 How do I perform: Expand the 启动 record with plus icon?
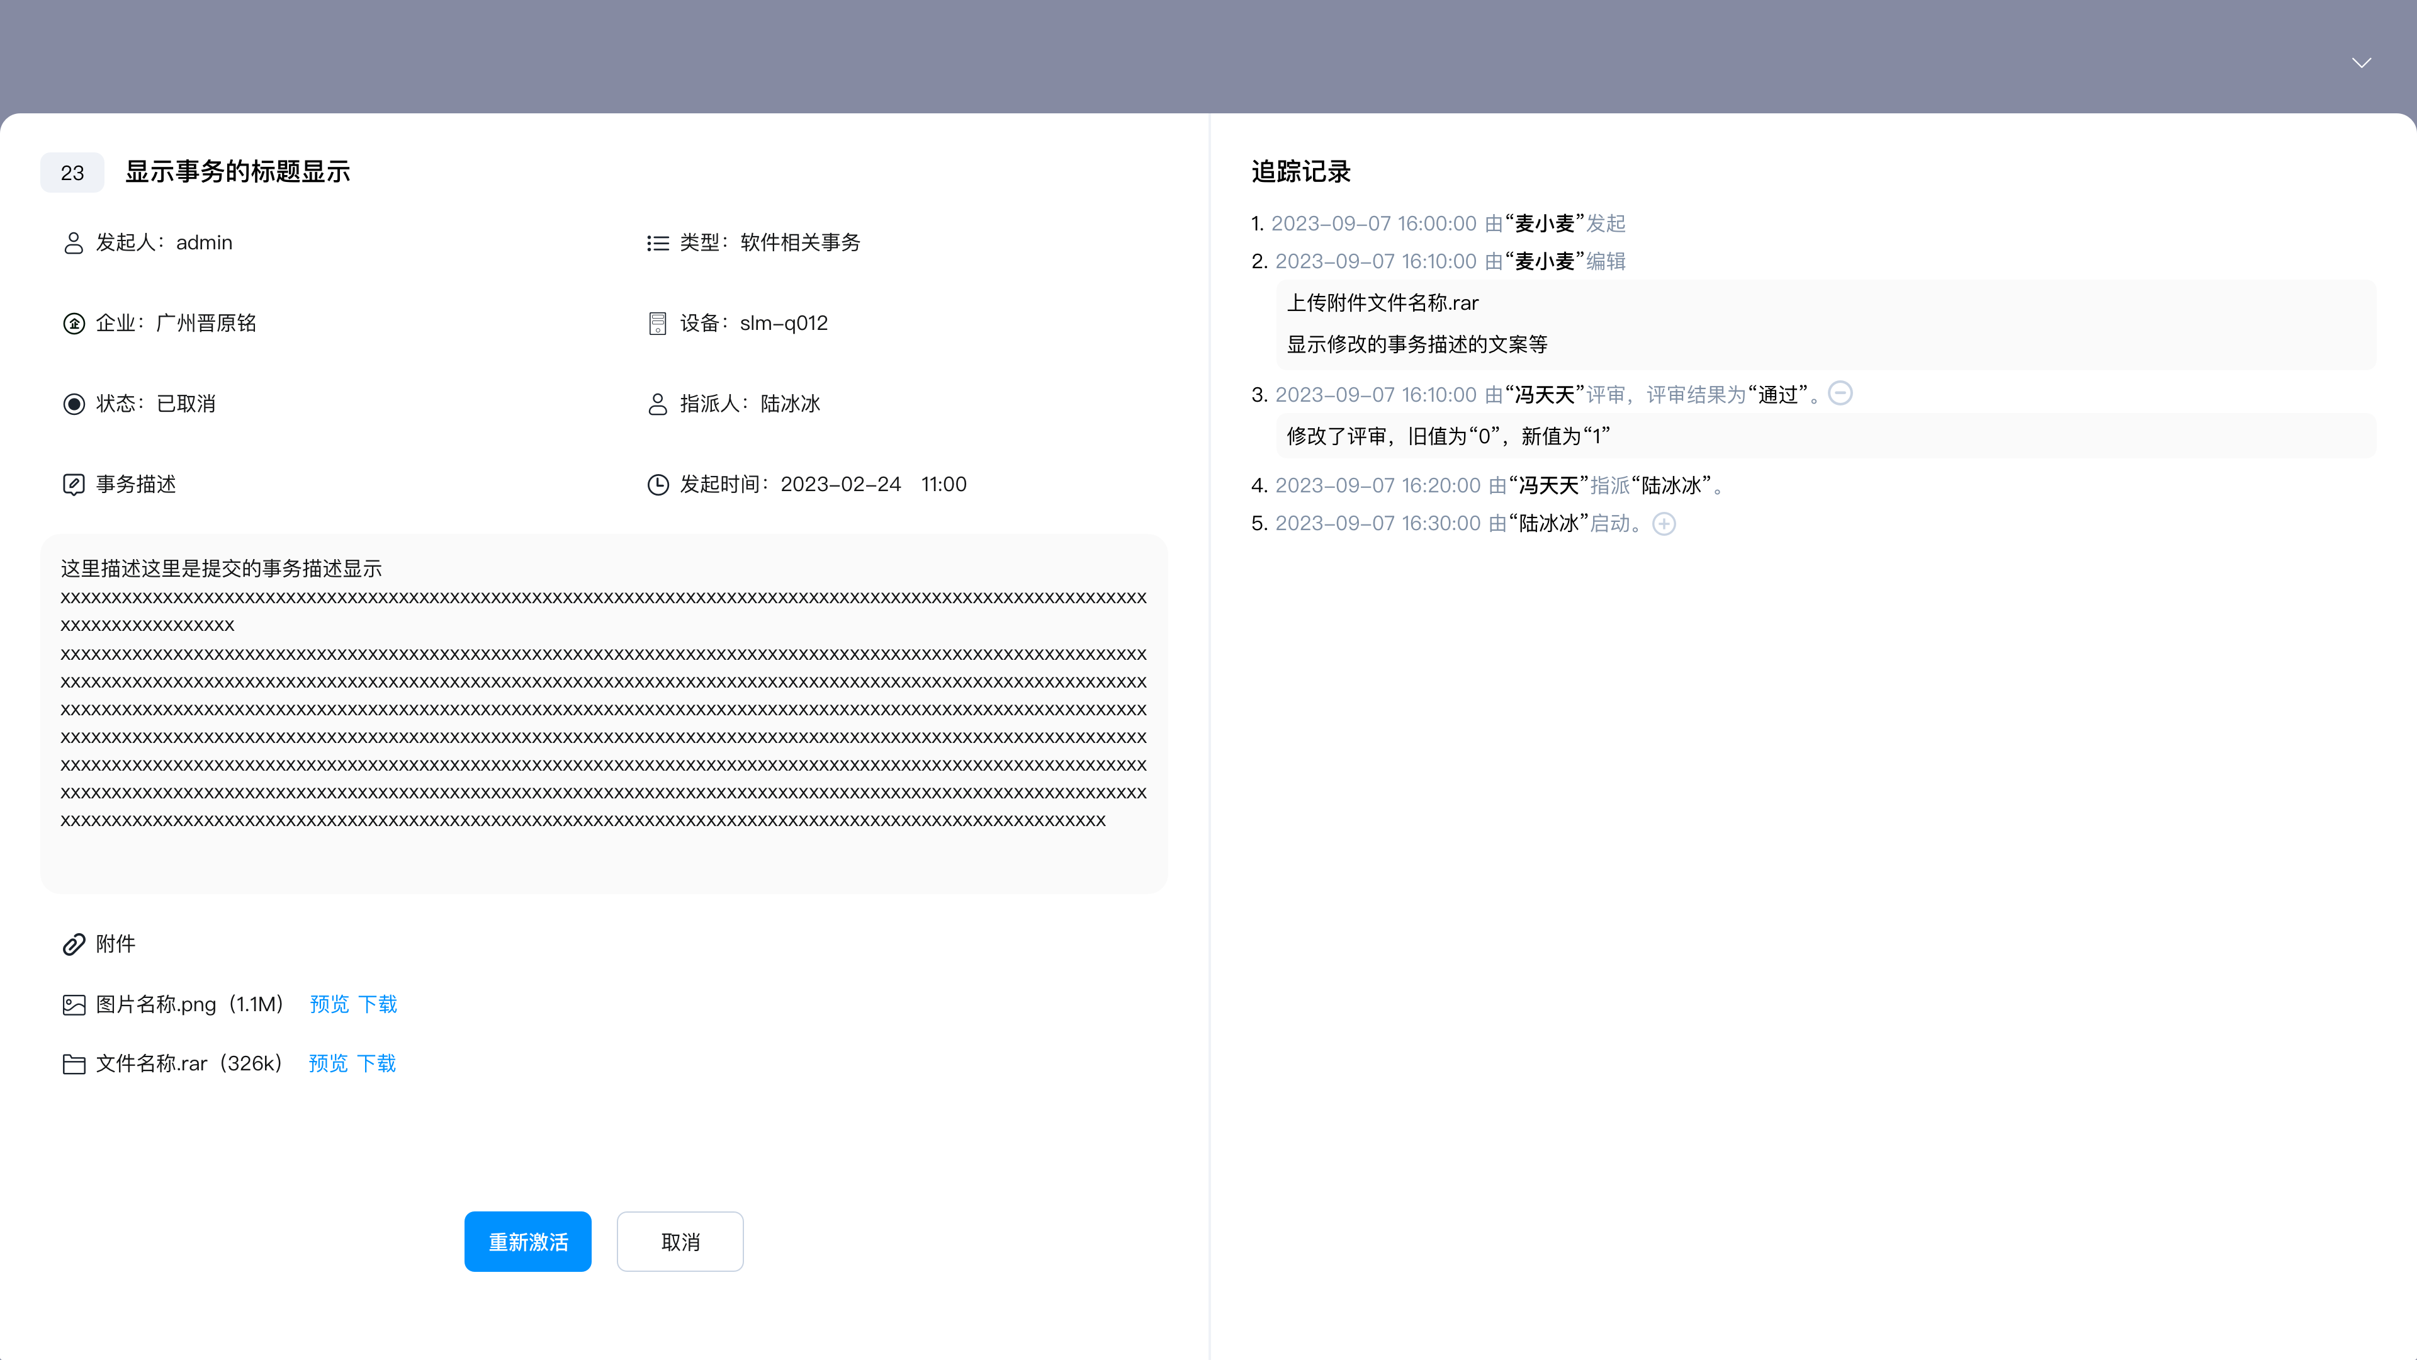pos(1664,524)
